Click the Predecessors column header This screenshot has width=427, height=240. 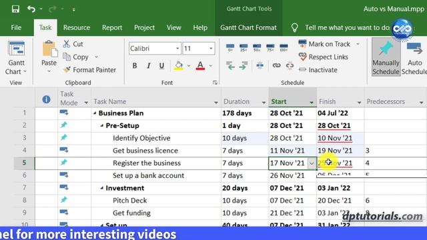[x=386, y=101]
